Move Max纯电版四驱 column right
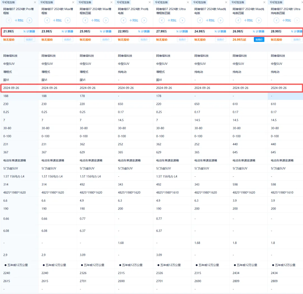 tap(259, 20)
